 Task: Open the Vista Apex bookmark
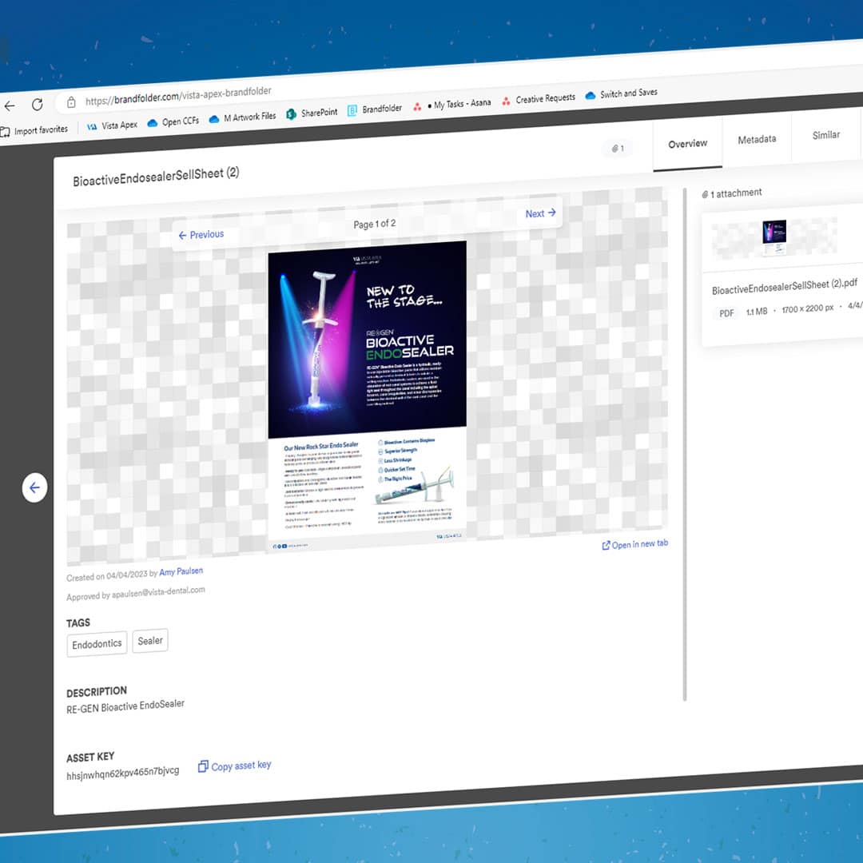(112, 125)
